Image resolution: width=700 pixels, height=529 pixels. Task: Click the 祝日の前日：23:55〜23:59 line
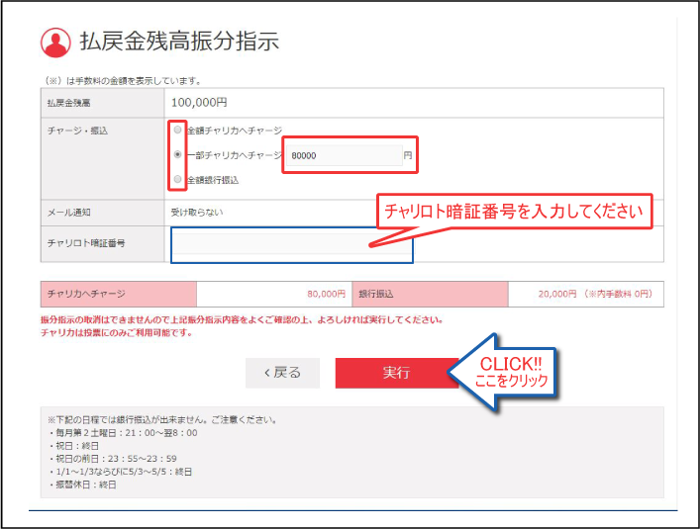coord(114,459)
